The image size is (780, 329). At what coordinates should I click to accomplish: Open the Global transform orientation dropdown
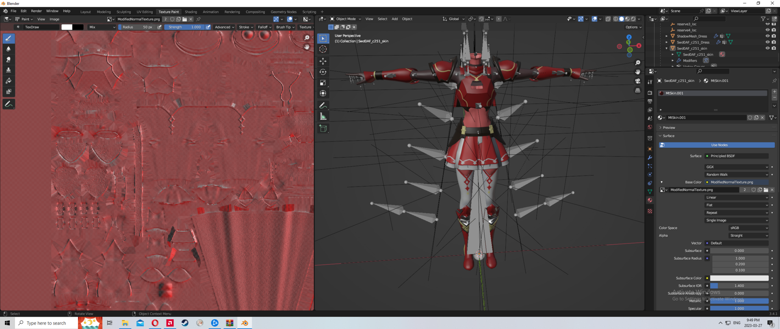453,19
